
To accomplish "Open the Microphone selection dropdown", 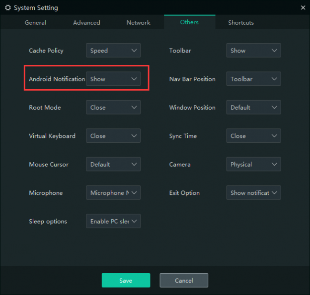I will pos(113,193).
